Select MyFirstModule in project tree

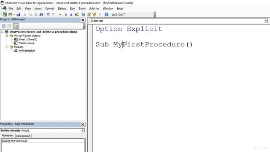point(27,51)
